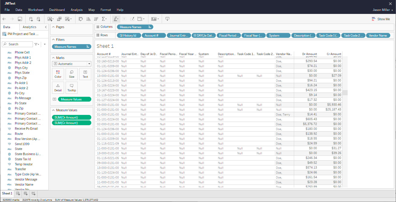396x202 pixels.
Task: Open the Worksheet menu
Action: point(36,10)
